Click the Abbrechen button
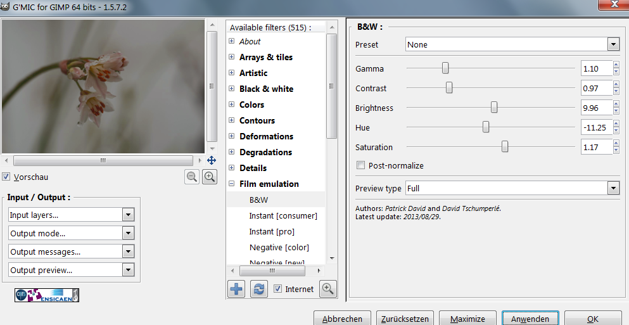629x325 pixels. (x=342, y=319)
